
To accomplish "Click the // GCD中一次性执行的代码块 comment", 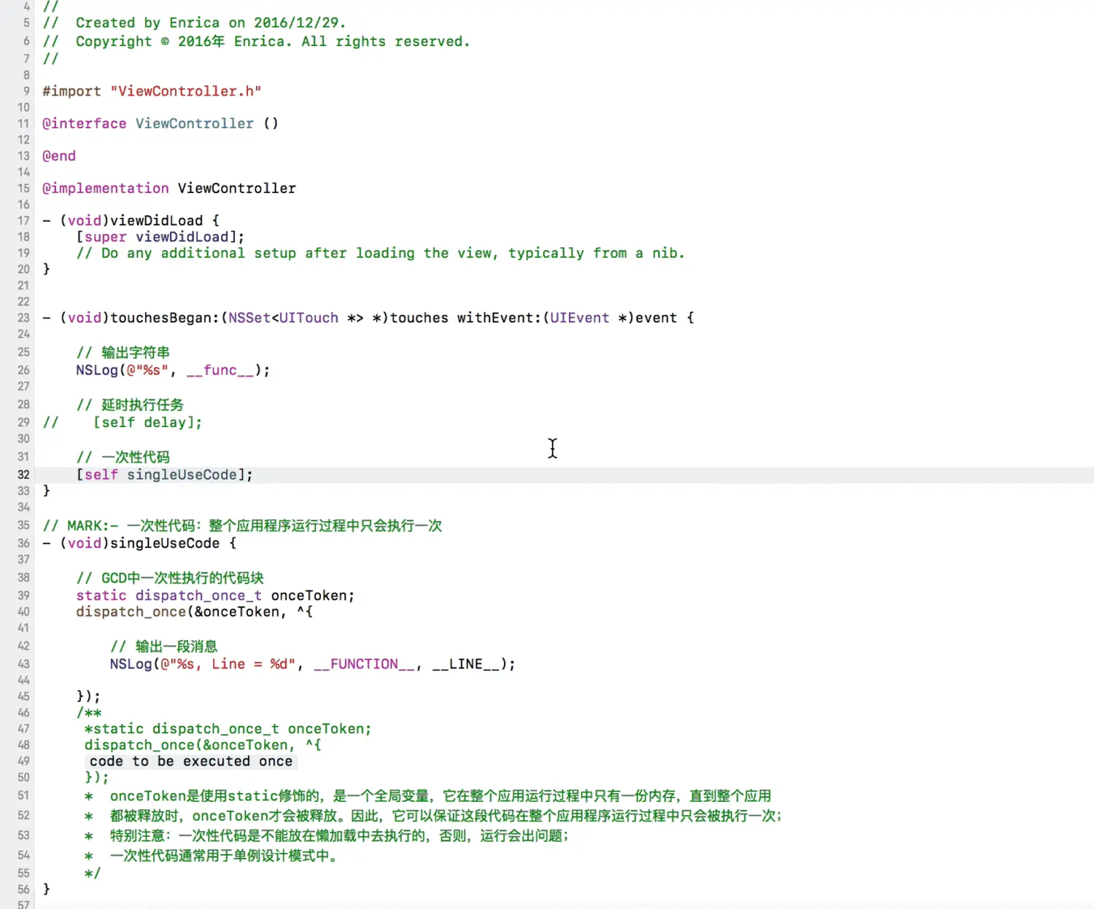I will click(x=170, y=578).
